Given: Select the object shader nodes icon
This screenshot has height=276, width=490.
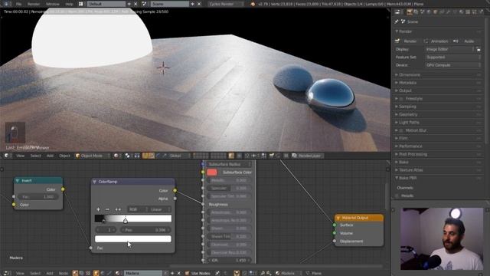Looking at the screenshot, I should coord(96,273).
